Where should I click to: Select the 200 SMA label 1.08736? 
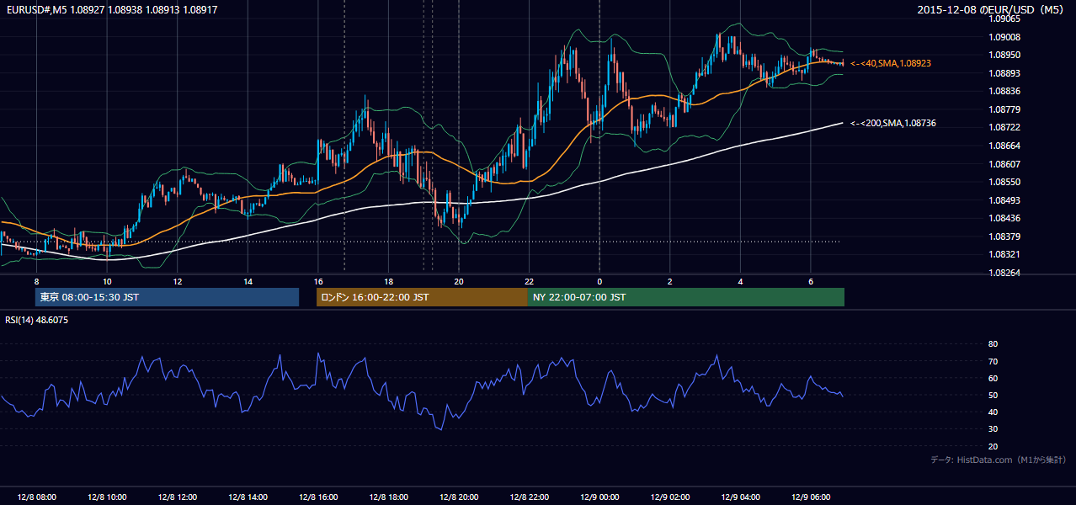tap(892, 123)
